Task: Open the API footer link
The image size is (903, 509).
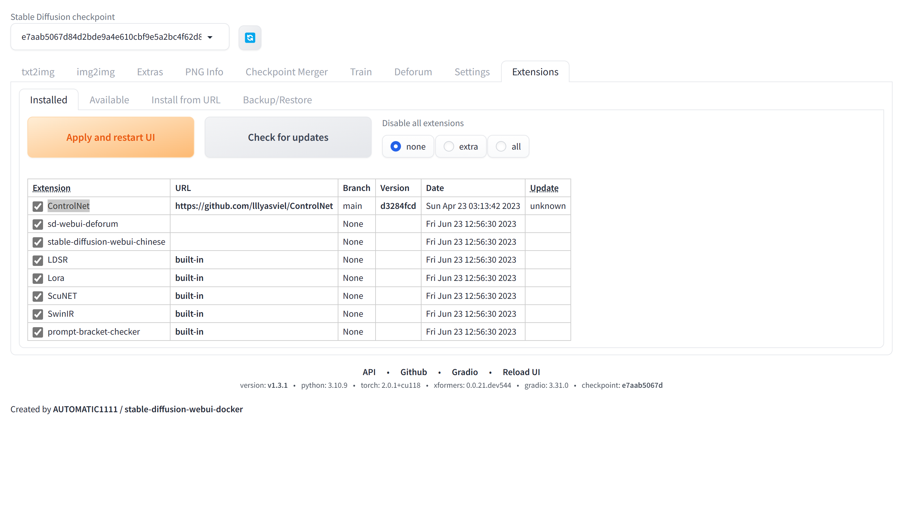Action: [369, 372]
